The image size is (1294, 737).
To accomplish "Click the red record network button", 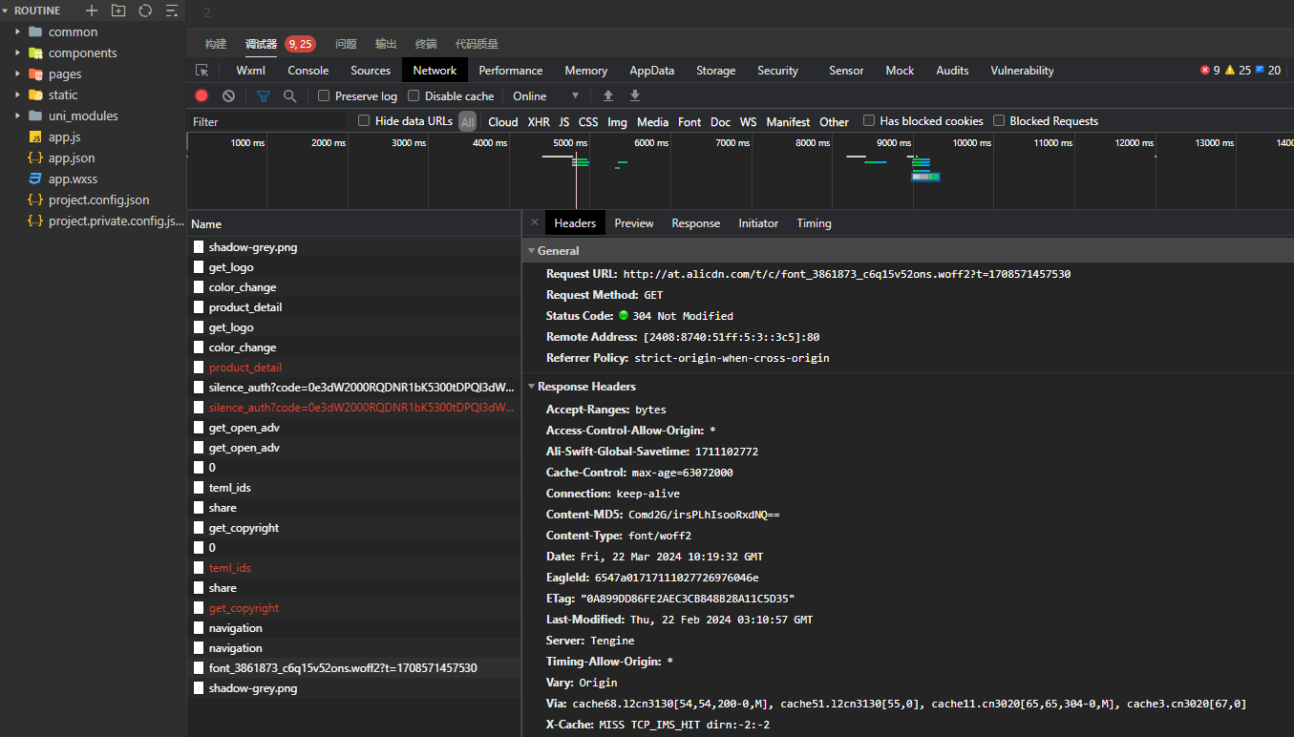I will coord(202,95).
